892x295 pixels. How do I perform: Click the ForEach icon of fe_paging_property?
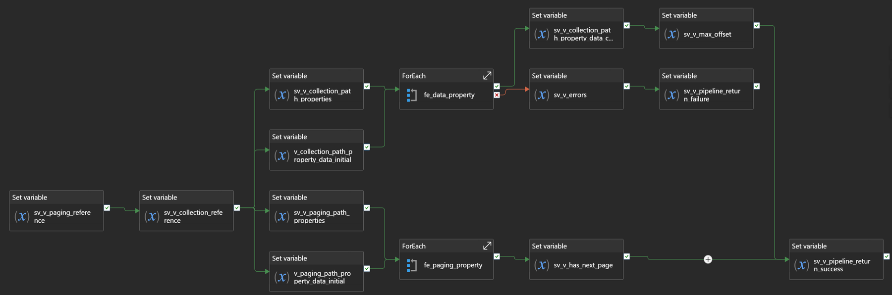tap(411, 265)
